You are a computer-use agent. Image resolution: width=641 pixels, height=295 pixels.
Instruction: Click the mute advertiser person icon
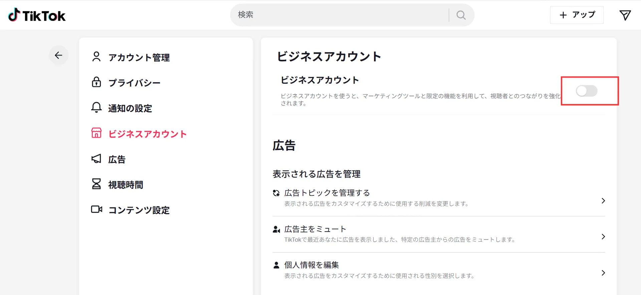tap(276, 230)
